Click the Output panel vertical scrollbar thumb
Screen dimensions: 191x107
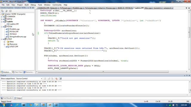pos(190,90)
